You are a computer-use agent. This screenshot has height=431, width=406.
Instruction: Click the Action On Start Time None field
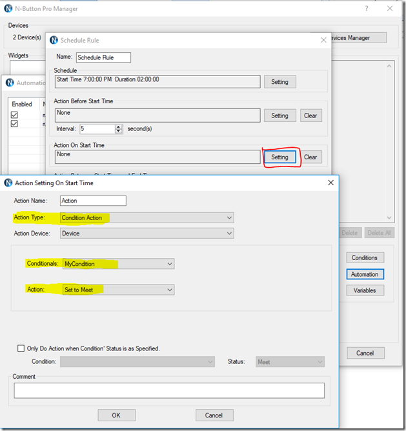pyautogui.click(x=157, y=157)
